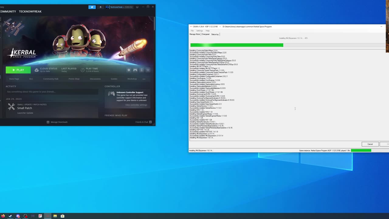Image resolution: width=389 pixels, height=219 pixels.
Task: Click the Manage Downloads icon
Action: 48,122
